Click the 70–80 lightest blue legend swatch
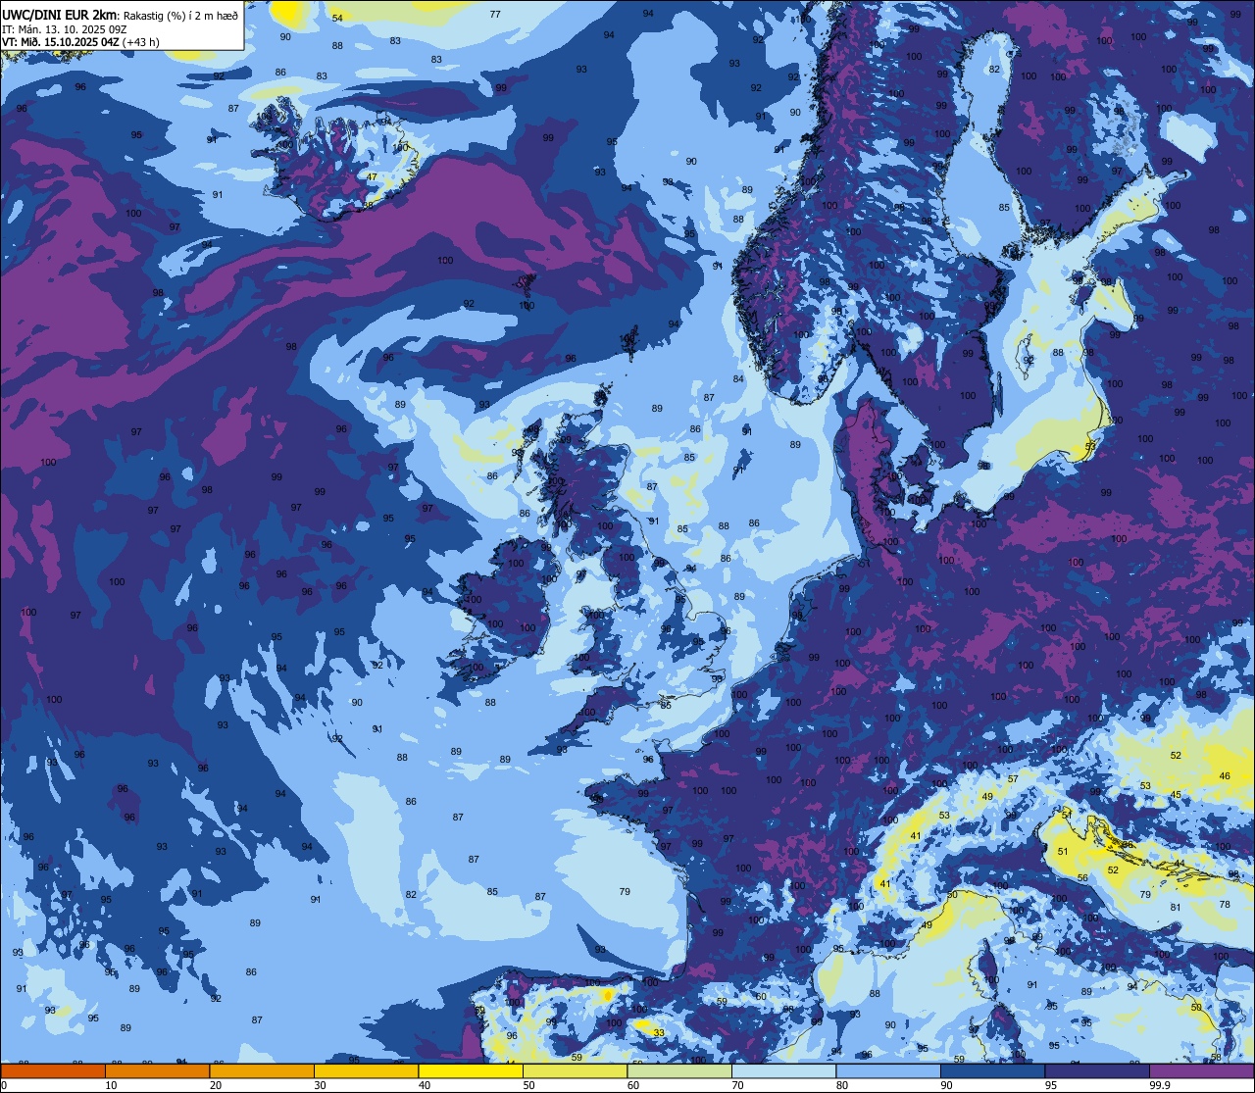The width and height of the screenshot is (1255, 1093). 783,1070
